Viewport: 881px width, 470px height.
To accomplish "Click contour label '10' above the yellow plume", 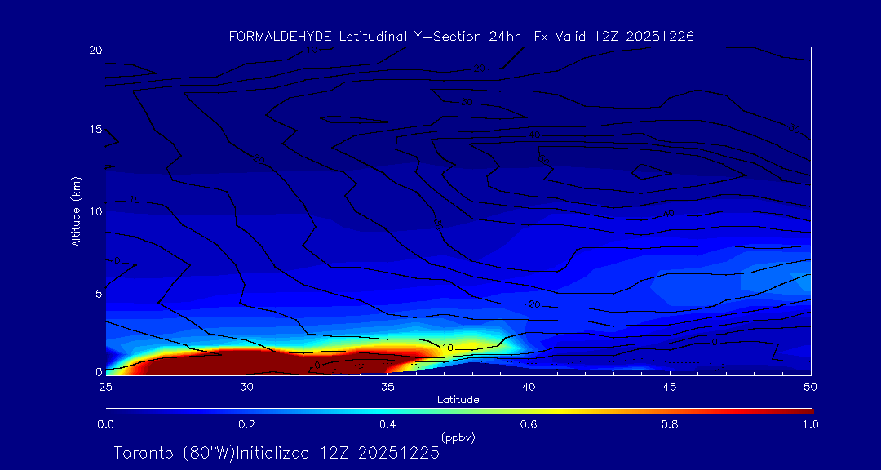I will point(447,348).
